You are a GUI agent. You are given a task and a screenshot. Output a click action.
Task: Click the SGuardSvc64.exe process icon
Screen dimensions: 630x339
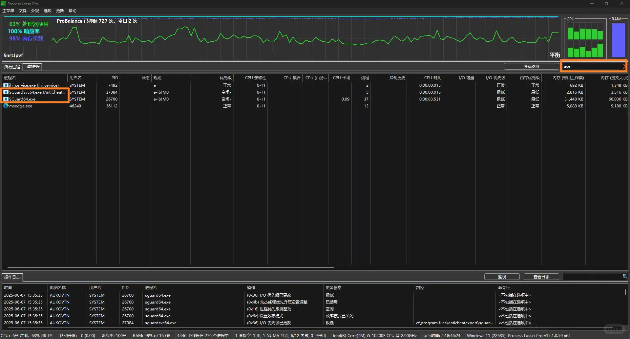[6, 92]
